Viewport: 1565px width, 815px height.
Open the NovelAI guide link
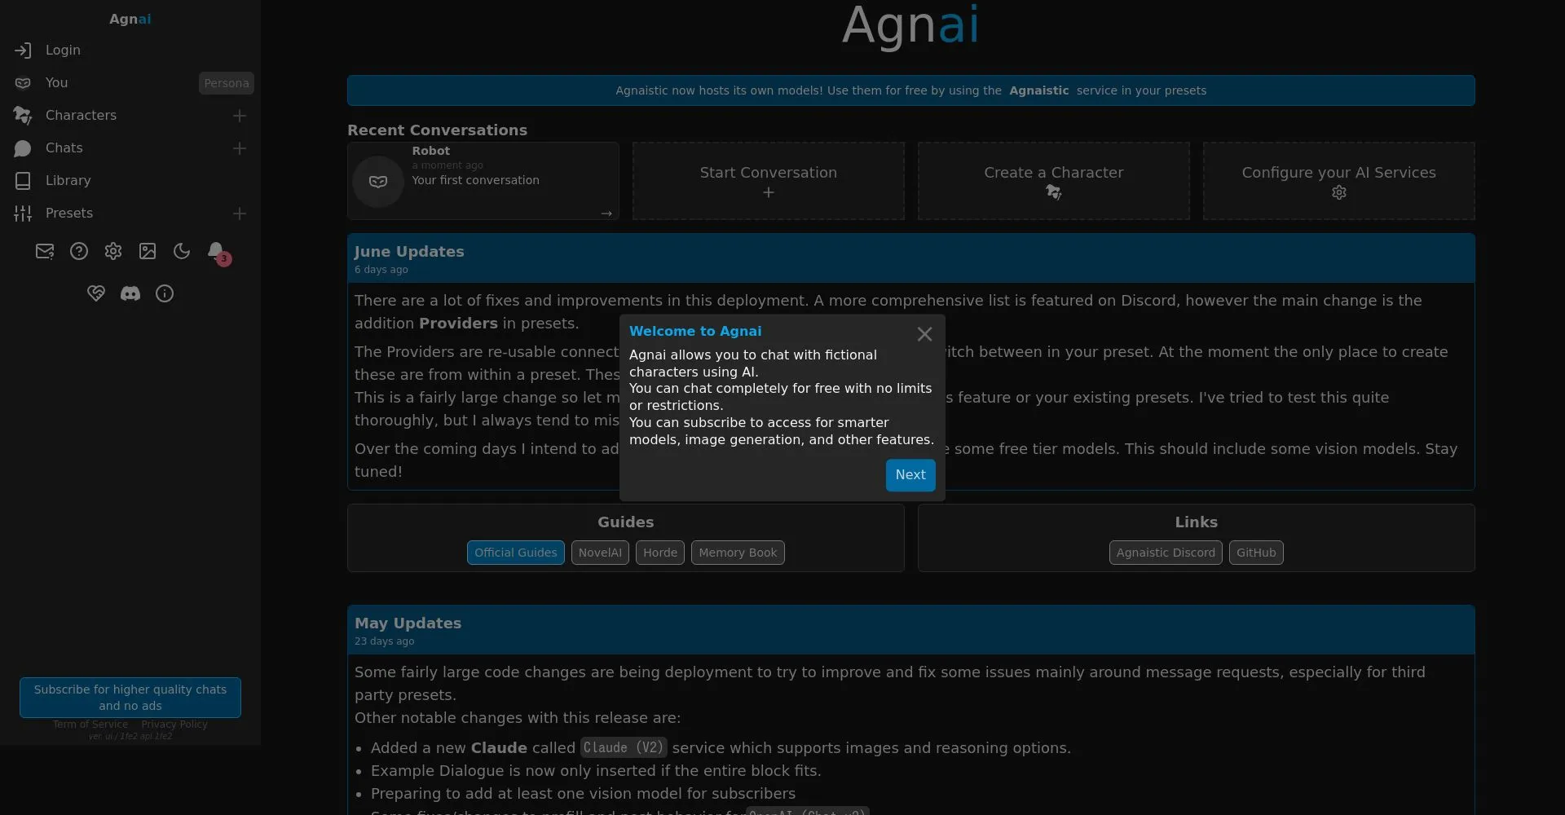coord(600,553)
